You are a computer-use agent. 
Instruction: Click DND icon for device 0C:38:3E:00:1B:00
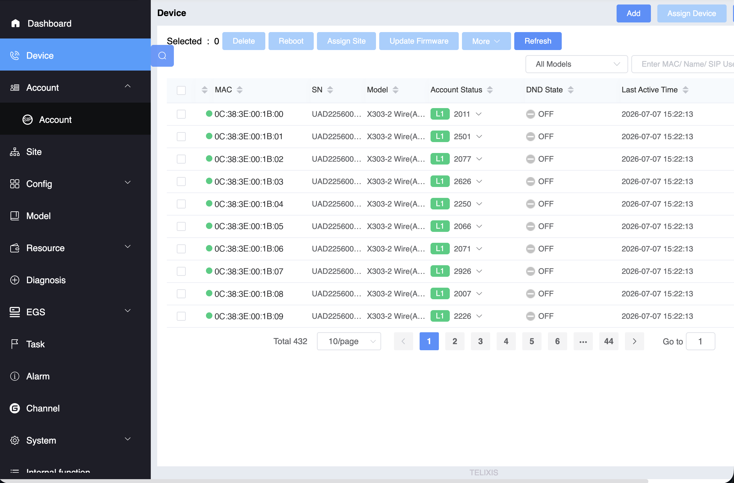click(531, 114)
